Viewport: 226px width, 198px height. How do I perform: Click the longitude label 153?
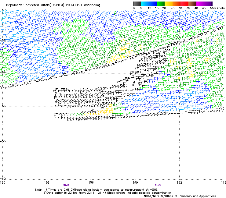click(47, 182)
